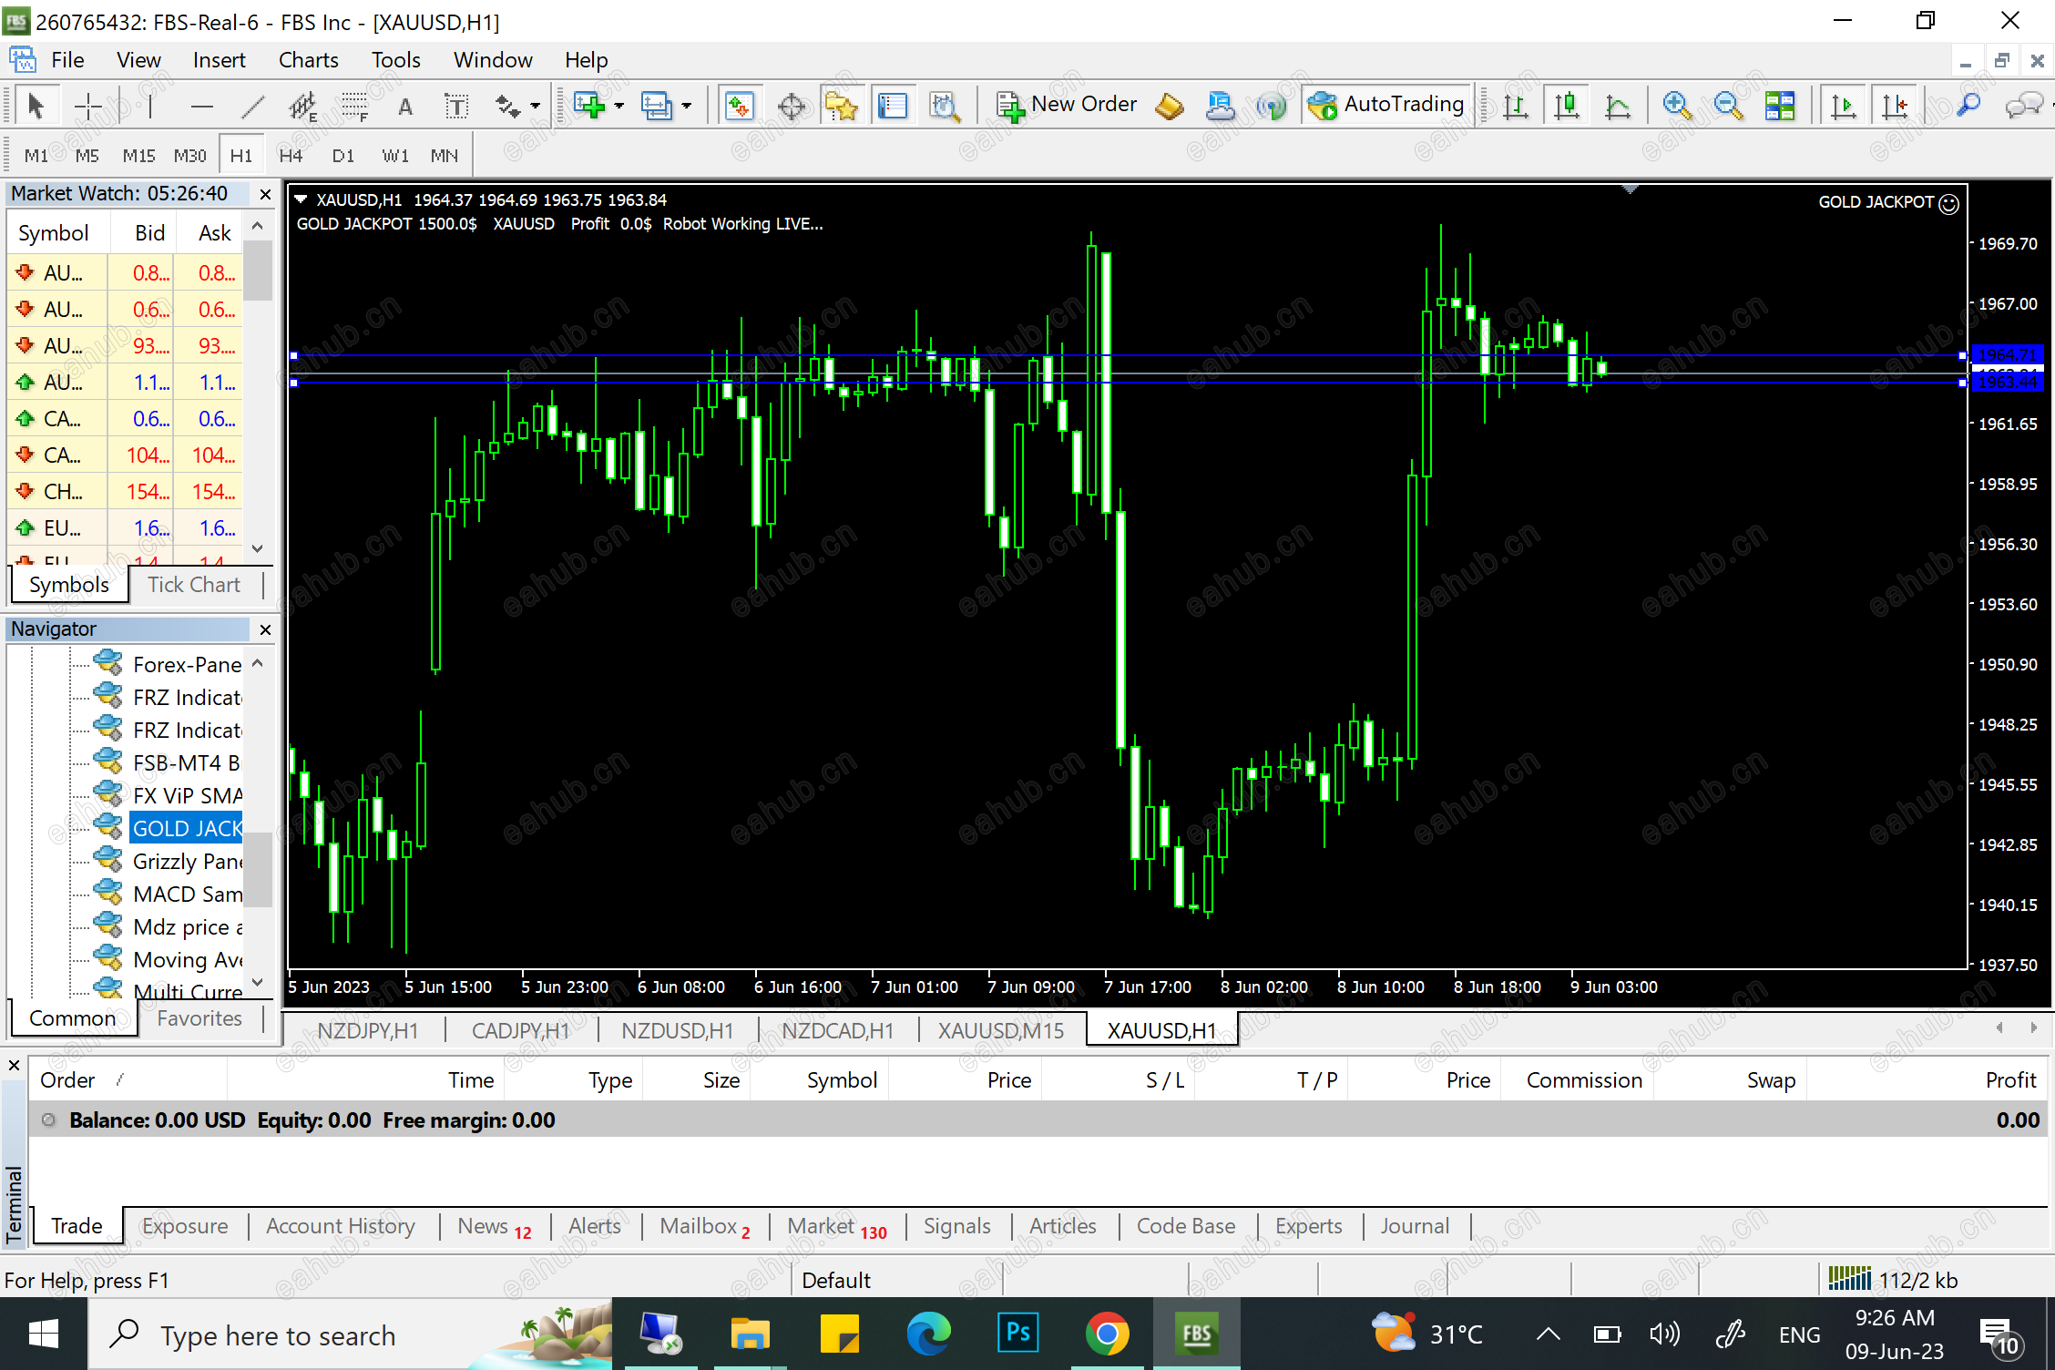Open Photoshop from taskbar
The image size is (2055, 1370).
tap(1017, 1334)
